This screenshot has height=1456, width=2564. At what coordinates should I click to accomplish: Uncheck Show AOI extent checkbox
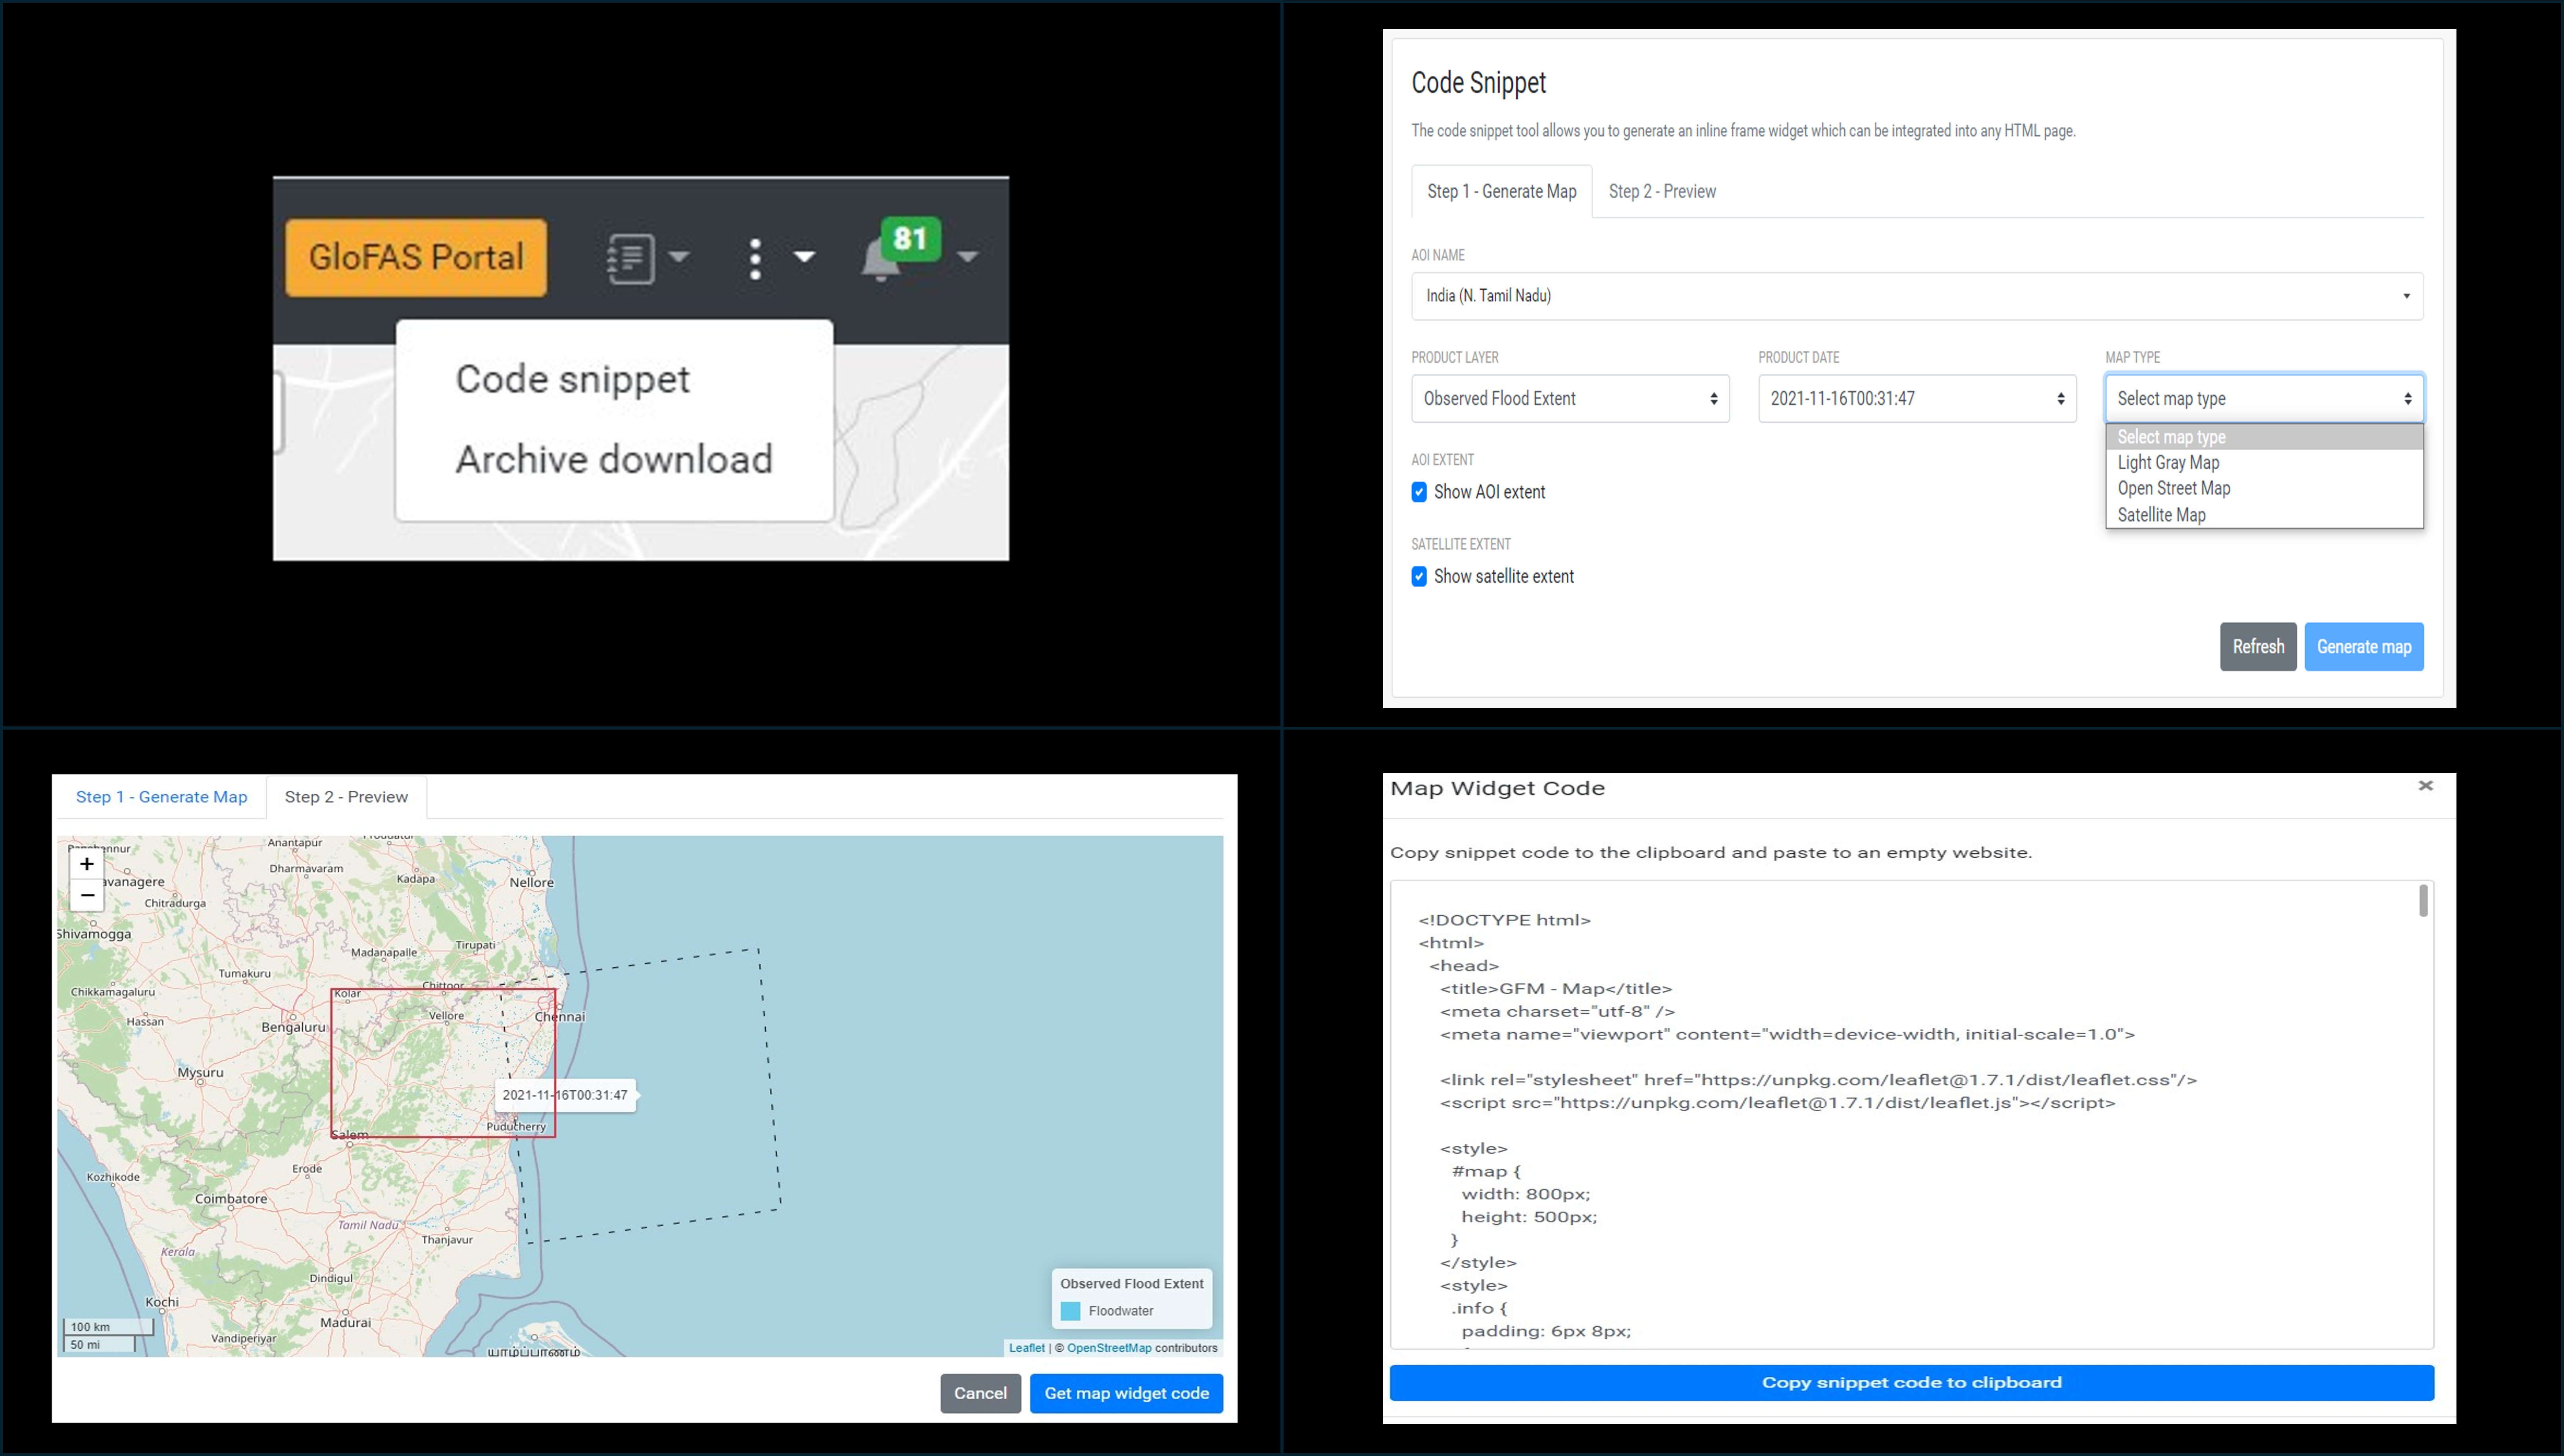coord(1419,492)
